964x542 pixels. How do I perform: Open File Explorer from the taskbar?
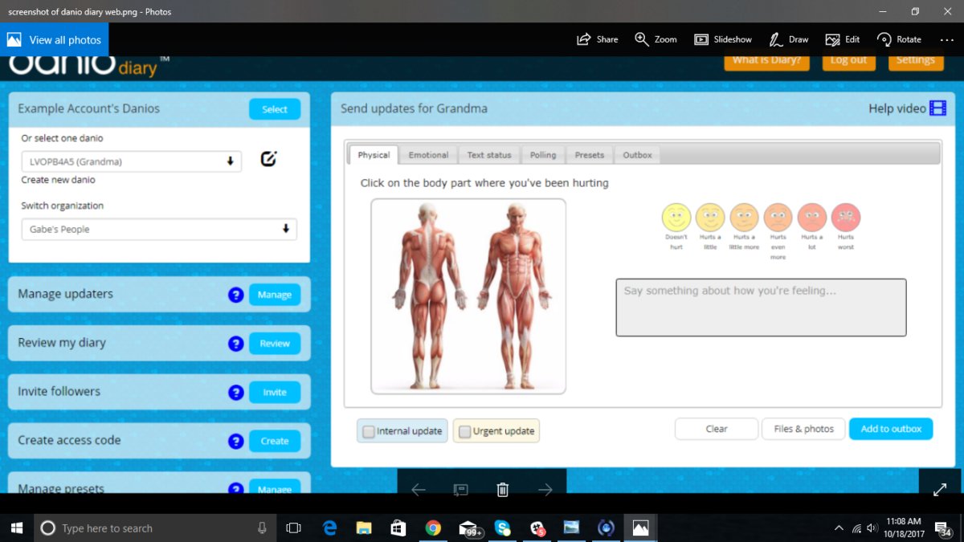pos(364,528)
